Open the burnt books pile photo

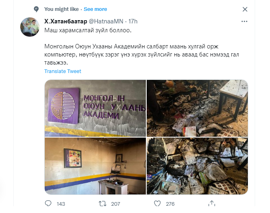197,166
